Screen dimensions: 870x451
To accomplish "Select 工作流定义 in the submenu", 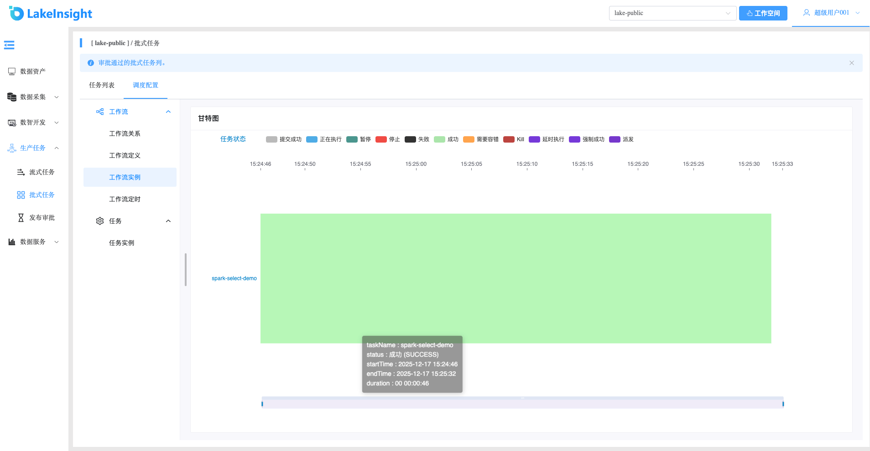I will [x=125, y=155].
